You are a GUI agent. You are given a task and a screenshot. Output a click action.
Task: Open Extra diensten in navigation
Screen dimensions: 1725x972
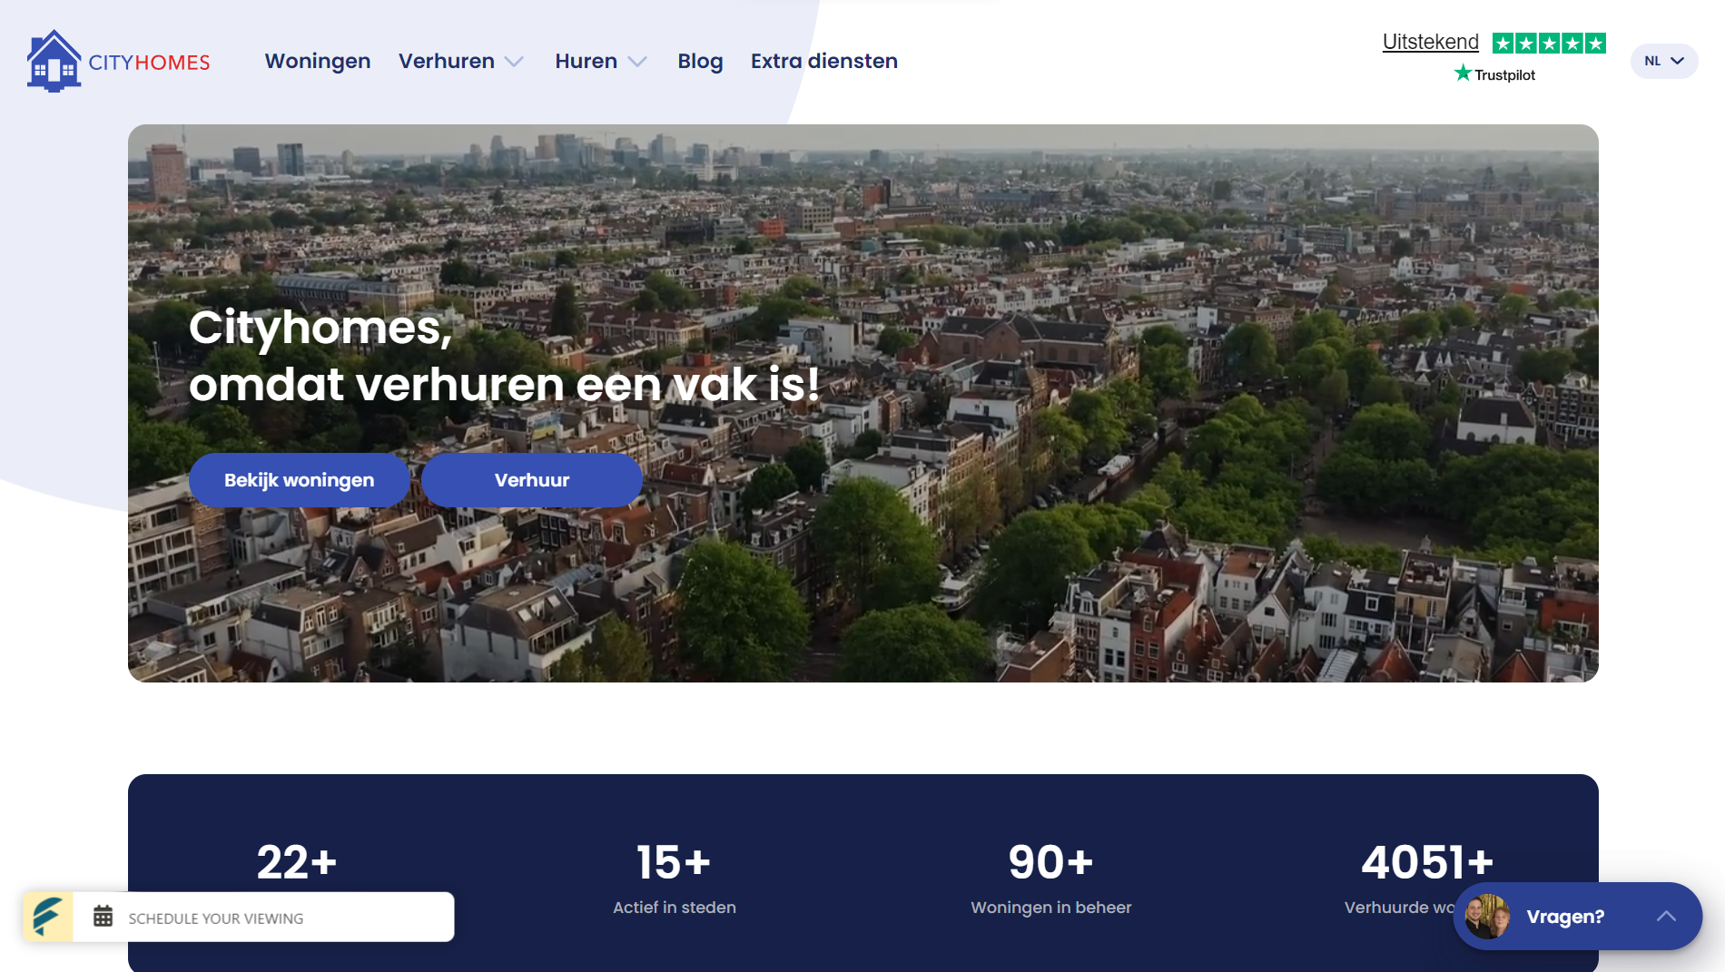pos(823,61)
